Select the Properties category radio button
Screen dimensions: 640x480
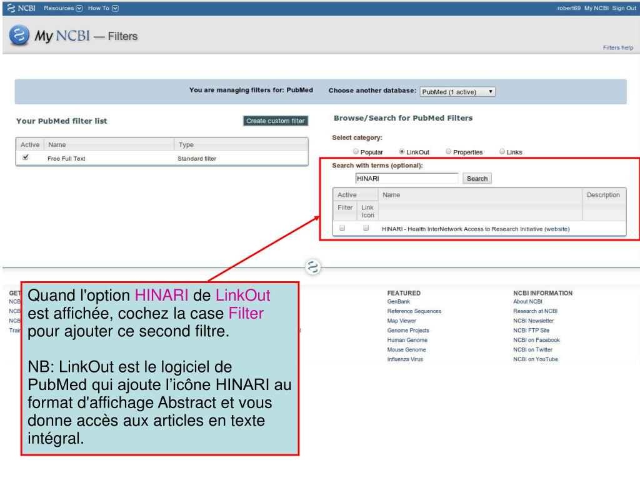click(x=448, y=151)
